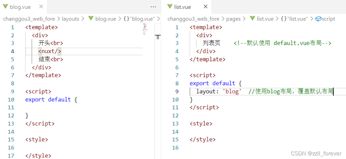Click the Vue icon on the blog.vue tab

pos(5,7)
